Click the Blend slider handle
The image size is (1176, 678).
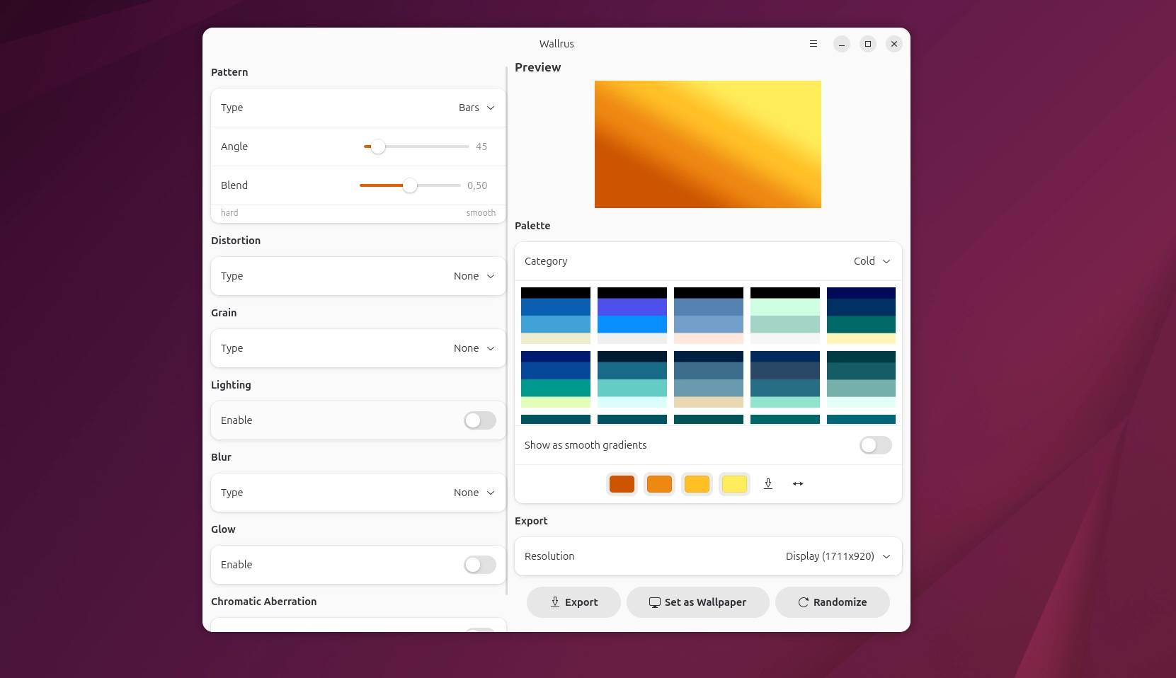[410, 185]
